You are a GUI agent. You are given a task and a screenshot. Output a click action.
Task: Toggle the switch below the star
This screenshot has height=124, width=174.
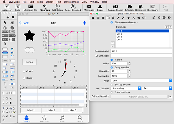pos(29,50)
